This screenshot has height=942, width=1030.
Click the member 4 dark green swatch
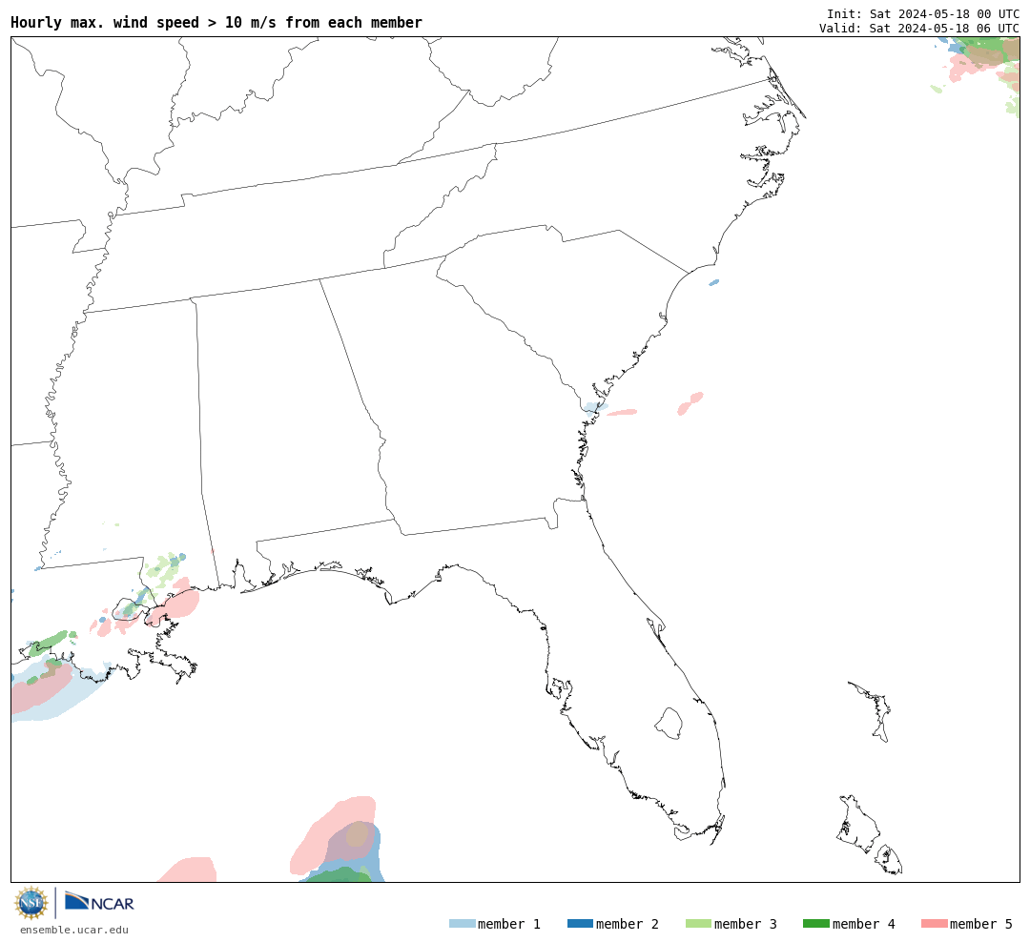816,924
